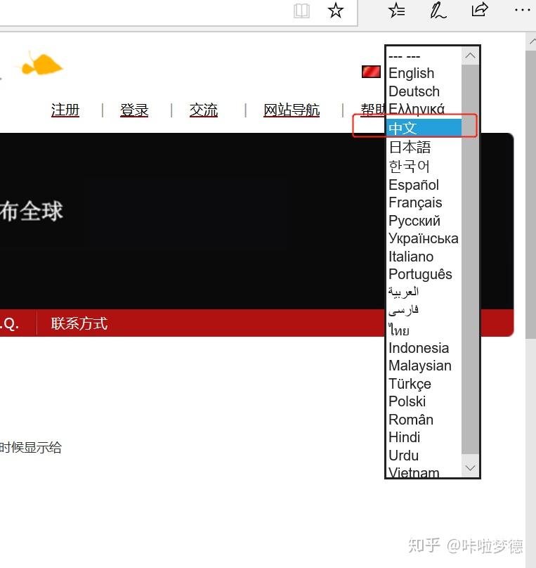The image size is (536, 568).
Task: Click the share page icon
Action: [480, 10]
